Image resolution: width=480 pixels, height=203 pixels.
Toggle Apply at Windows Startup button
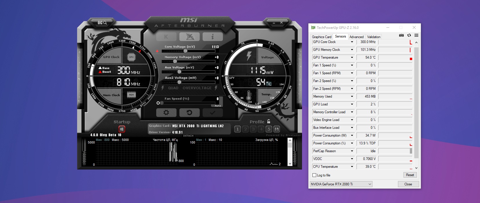(x=122, y=129)
